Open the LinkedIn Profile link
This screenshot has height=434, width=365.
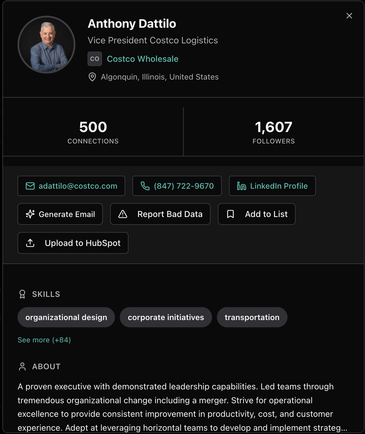coord(279,186)
